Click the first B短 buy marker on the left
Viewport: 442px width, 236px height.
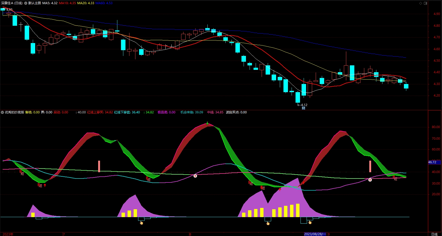[22, 172]
